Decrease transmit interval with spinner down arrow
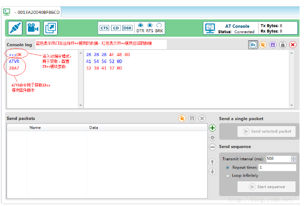This screenshot has width=306, height=206. [x=294, y=160]
